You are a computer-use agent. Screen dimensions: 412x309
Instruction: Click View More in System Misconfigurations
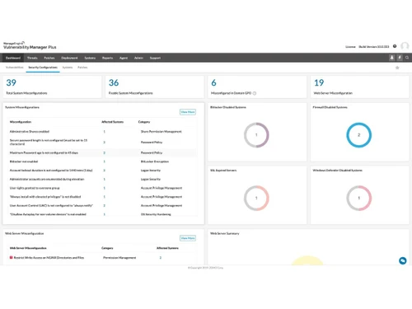(x=188, y=112)
